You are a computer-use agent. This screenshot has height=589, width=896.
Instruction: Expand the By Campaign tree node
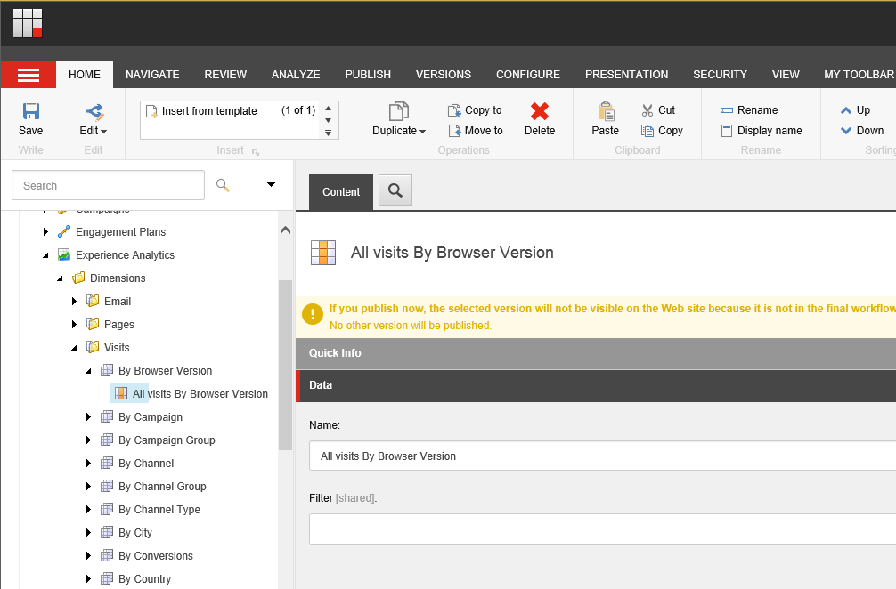[88, 416]
